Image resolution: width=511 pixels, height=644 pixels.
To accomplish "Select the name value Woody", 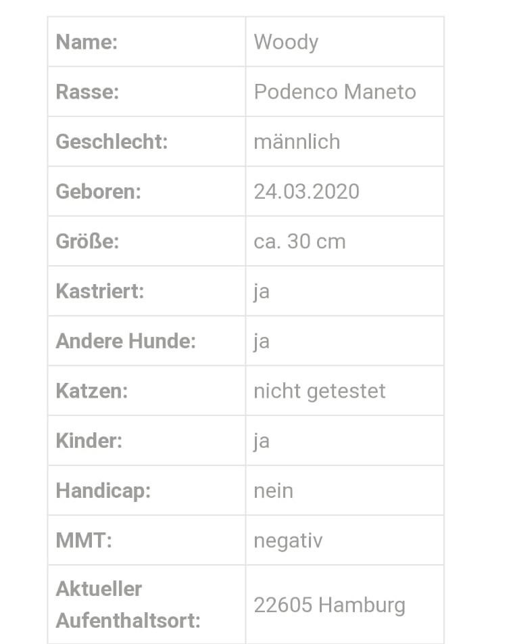I will (286, 43).
